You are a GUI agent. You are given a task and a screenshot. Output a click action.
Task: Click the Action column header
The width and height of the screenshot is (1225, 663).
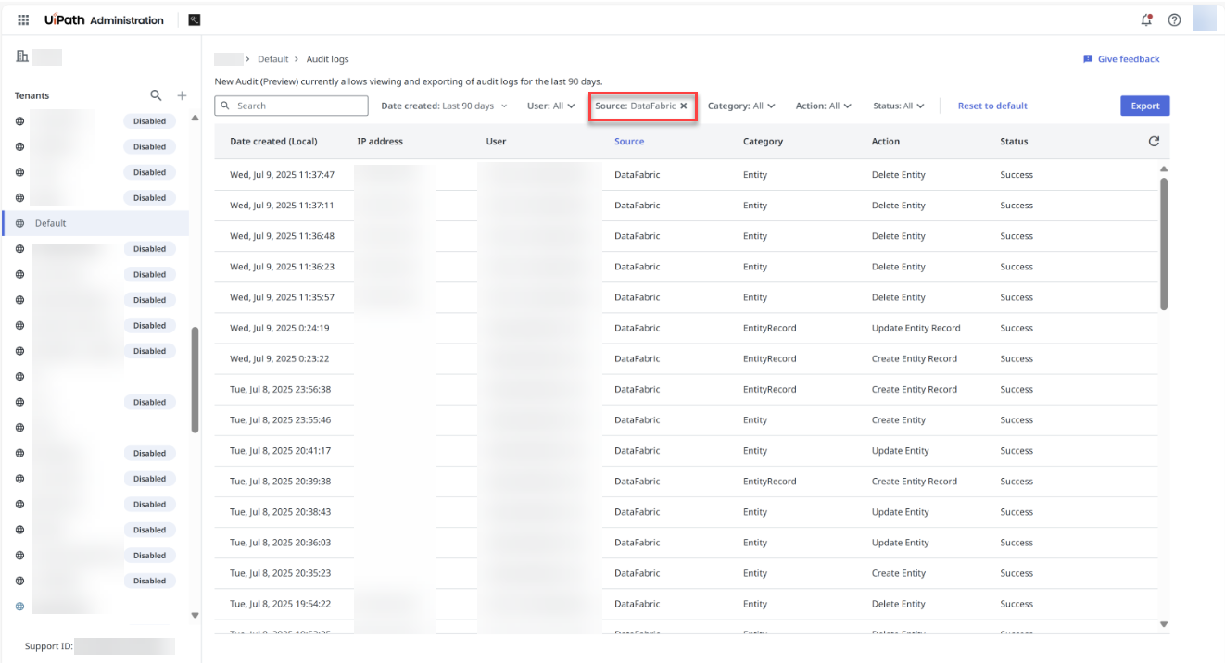click(x=886, y=142)
